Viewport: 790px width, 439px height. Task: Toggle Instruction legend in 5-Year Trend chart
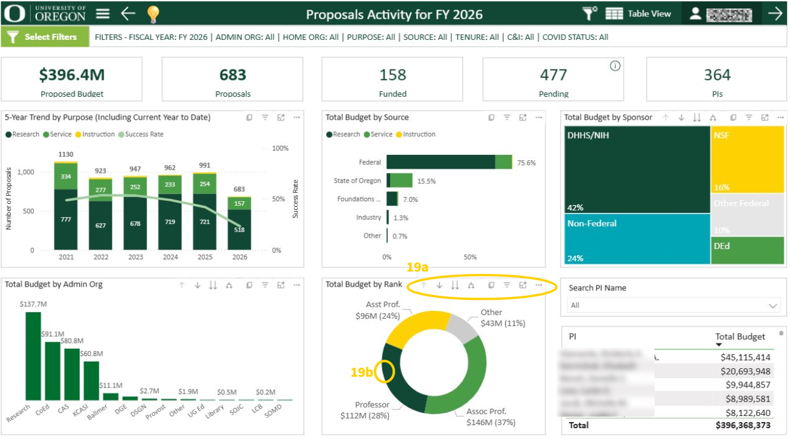(x=94, y=134)
